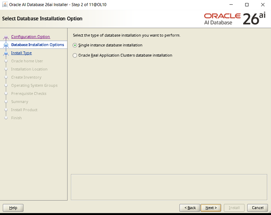Go to Configuration Option step
This screenshot has height=215, width=271.
tap(31, 37)
